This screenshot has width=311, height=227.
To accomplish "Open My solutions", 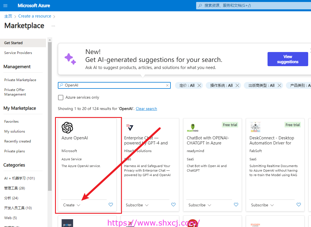I will [x=15, y=131].
